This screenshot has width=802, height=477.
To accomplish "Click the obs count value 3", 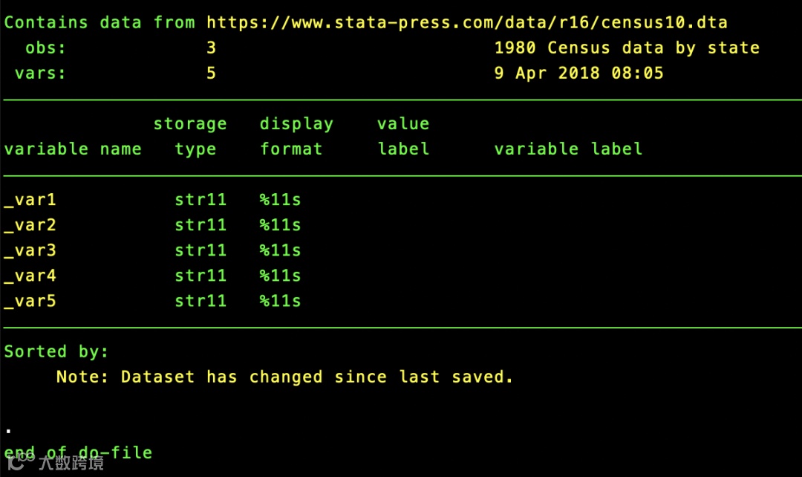I will click(211, 48).
